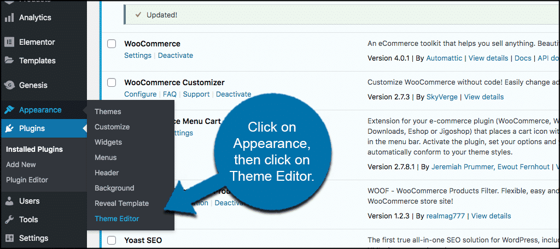560x249 pixels.
Task: Click the Genesis logo icon
Action: coord(9,85)
